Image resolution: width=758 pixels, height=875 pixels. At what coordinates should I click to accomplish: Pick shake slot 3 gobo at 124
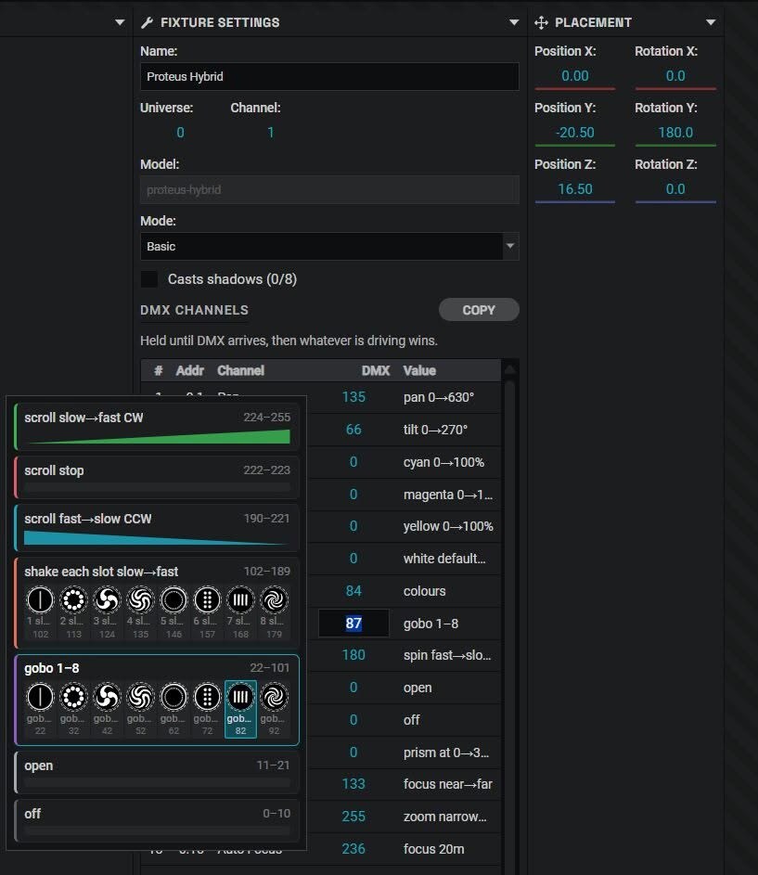tap(108, 612)
